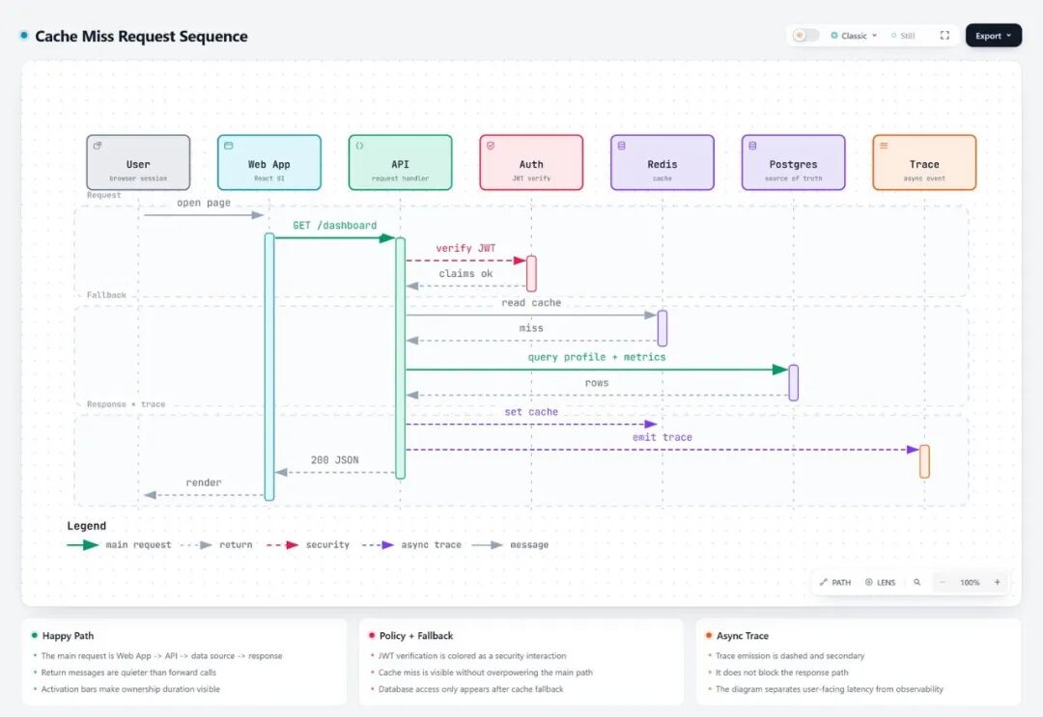Click the red security legend arrow
The image size is (1043, 717).
click(x=283, y=545)
